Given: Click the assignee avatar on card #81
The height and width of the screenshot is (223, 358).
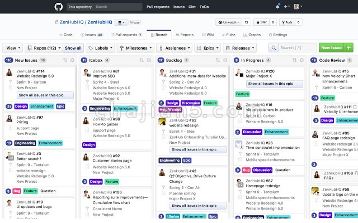Looking at the screenshot, I should [x=86, y=72].
